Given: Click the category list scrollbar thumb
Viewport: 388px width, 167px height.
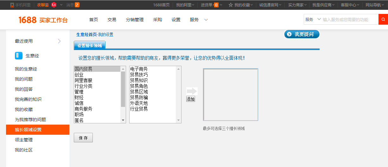Looking at the screenshot, I should [123, 89].
